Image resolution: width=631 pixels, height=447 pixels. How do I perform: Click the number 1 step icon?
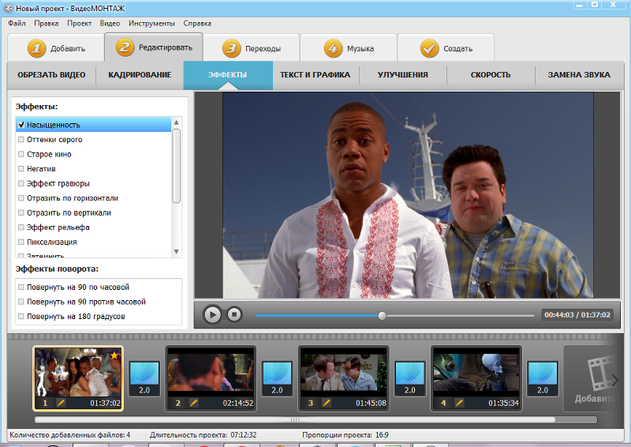click(x=36, y=48)
